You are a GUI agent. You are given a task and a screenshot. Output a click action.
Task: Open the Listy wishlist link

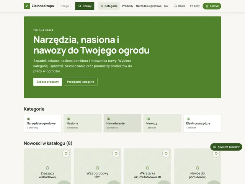click(195, 6)
